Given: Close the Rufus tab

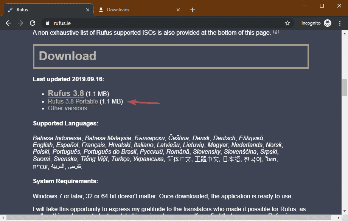Looking at the screenshot, I should [x=88, y=10].
